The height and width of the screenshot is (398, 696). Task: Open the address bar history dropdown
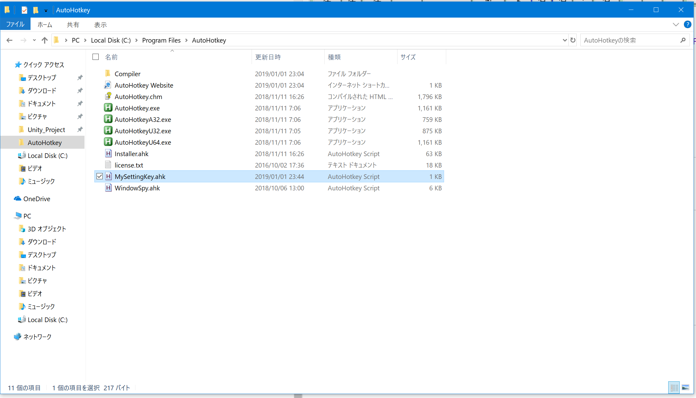pyautogui.click(x=565, y=40)
